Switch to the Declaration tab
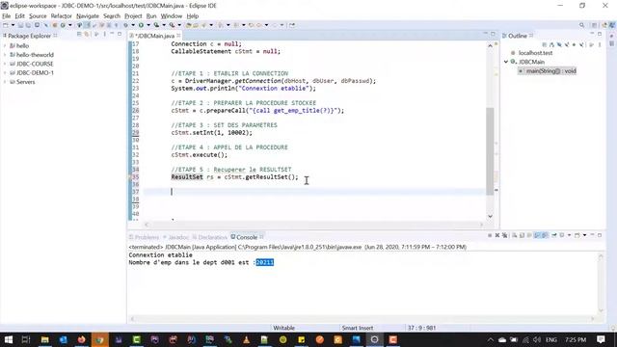This screenshot has width=617, height=347. point(210,237)
